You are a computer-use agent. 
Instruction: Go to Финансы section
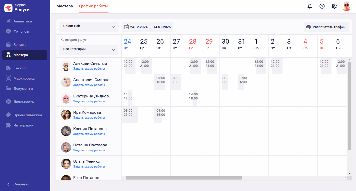click(21, 31)
